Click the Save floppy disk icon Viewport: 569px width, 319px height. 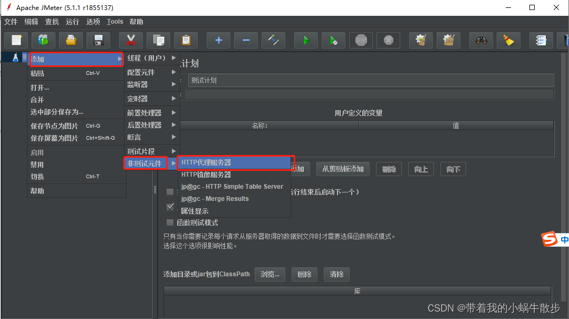[98, 40]
